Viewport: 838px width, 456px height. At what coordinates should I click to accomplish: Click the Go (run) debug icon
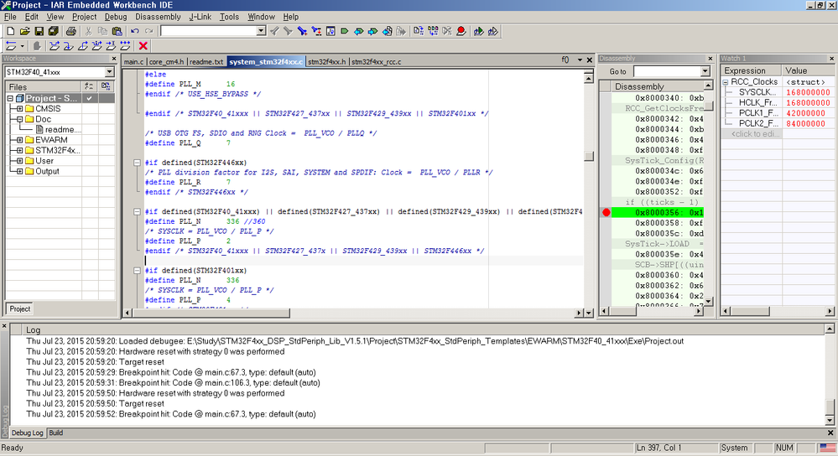125,46
